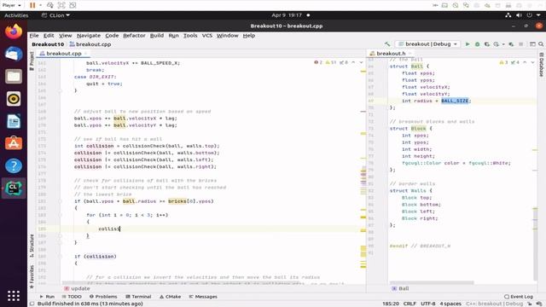The width and height of the screenshot is (546, 307).
Task: Open Search Everywhere magnifier icon
Action: [x=541, y=44]
